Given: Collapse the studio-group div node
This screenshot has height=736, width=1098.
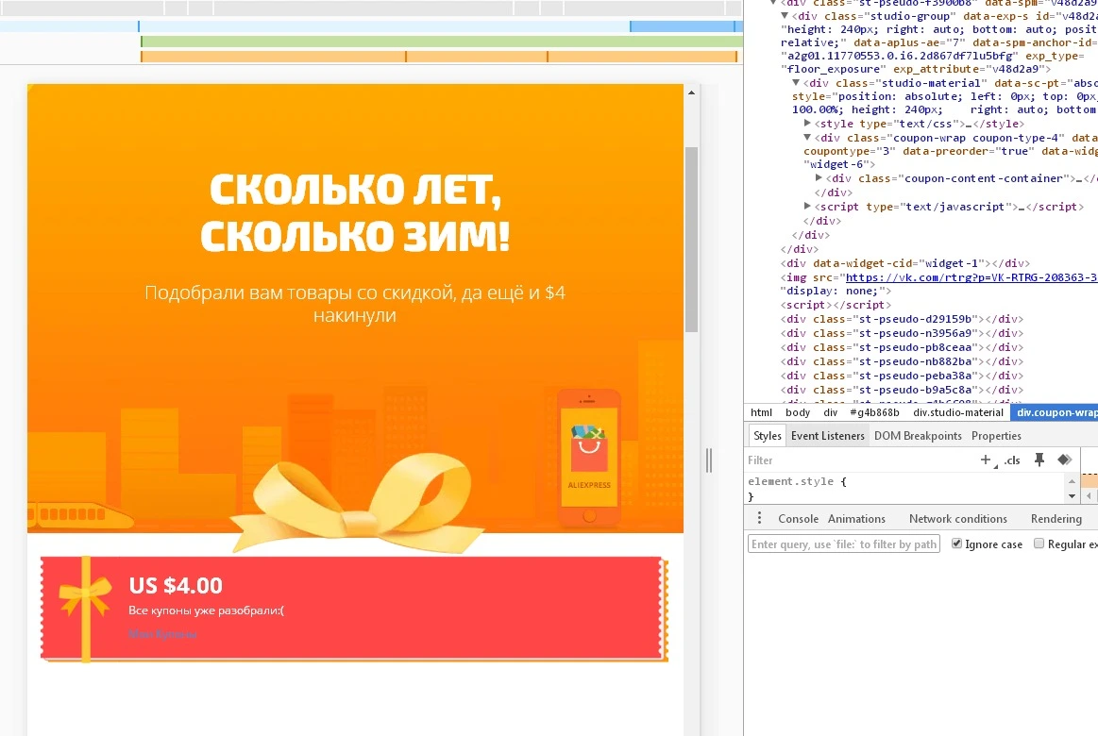Looking at the screenshot, I should coord(785,15).
